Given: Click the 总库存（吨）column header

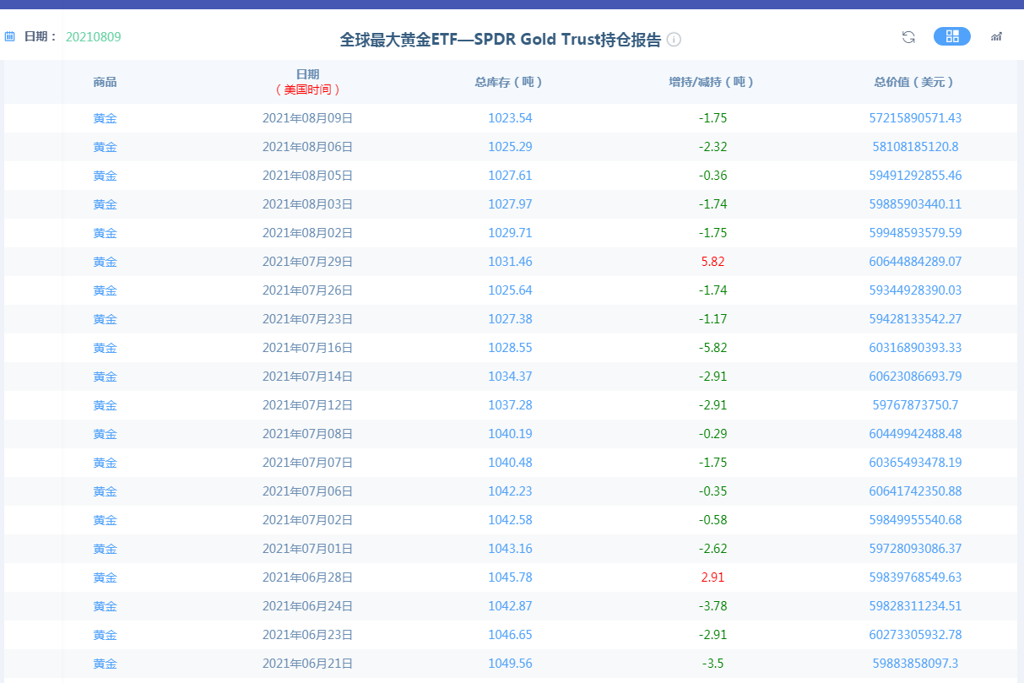Looking at the screenshot, I should point(511,82).
